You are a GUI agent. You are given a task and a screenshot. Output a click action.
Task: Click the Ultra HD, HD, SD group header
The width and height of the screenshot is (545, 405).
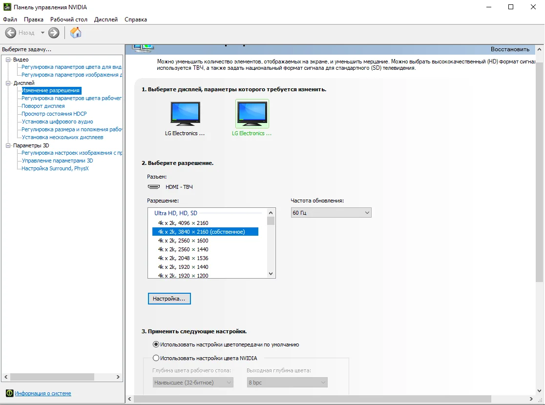[176, 213]
